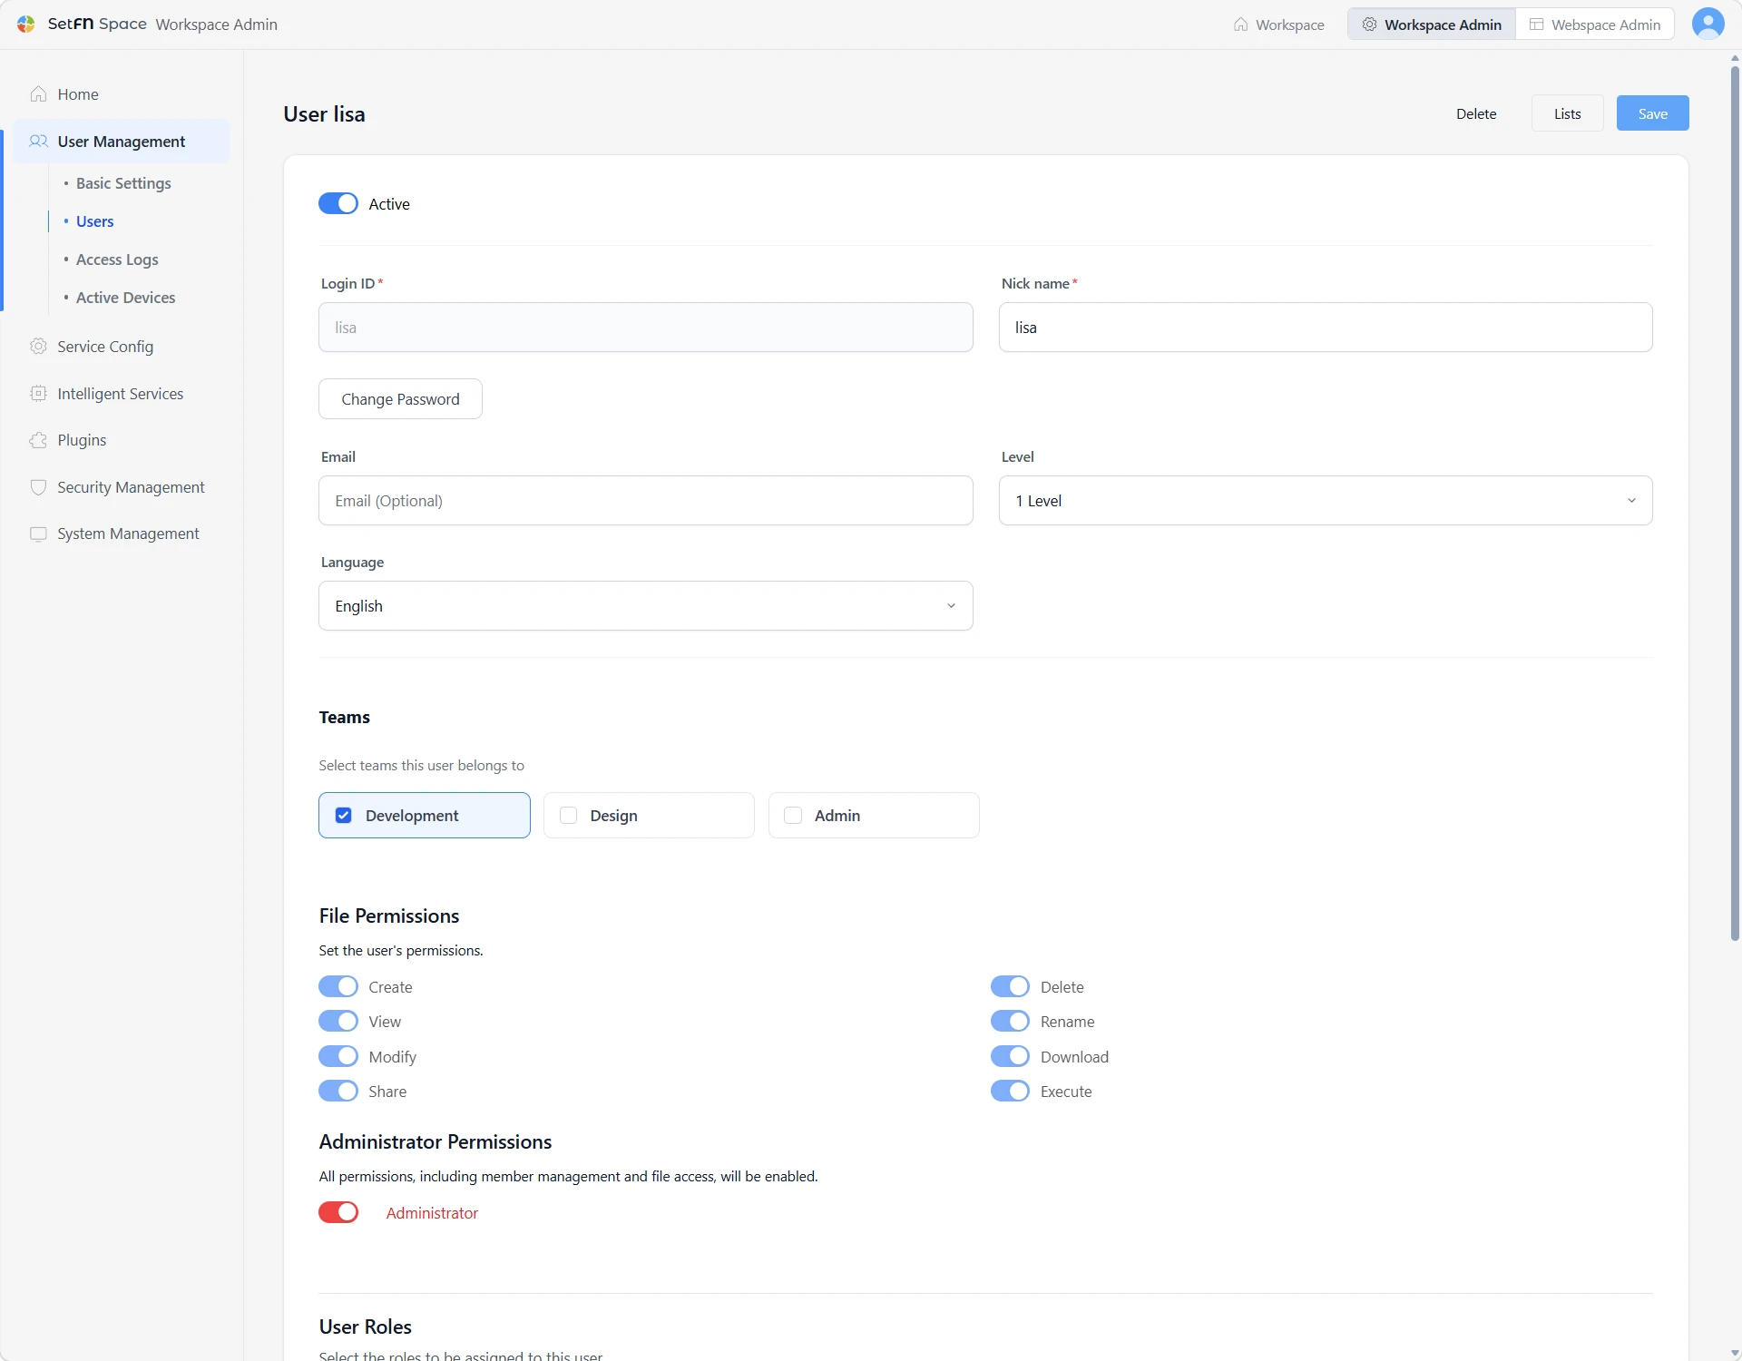Switch to Webspace Admin tab

click(1595, 24)
